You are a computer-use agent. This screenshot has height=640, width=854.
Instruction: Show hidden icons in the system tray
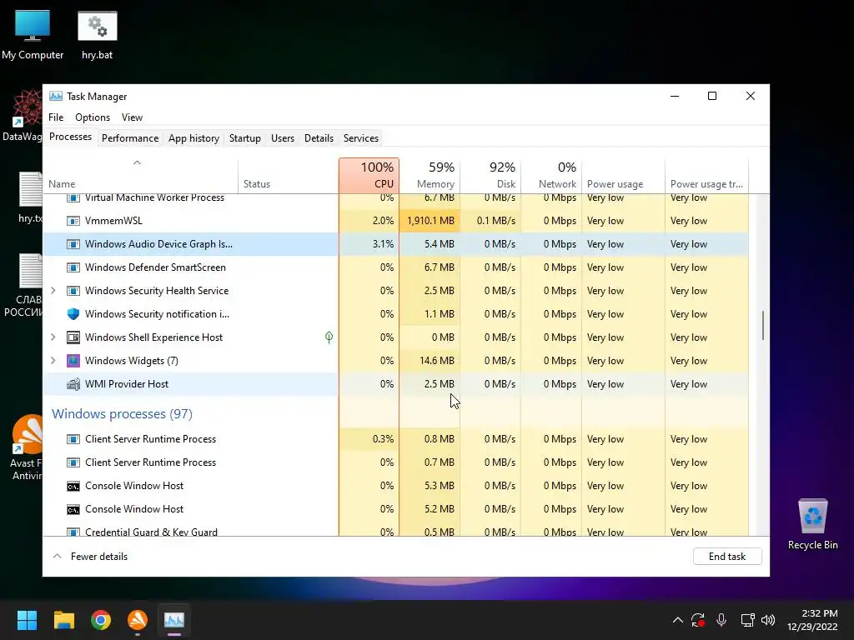(677, 620)
